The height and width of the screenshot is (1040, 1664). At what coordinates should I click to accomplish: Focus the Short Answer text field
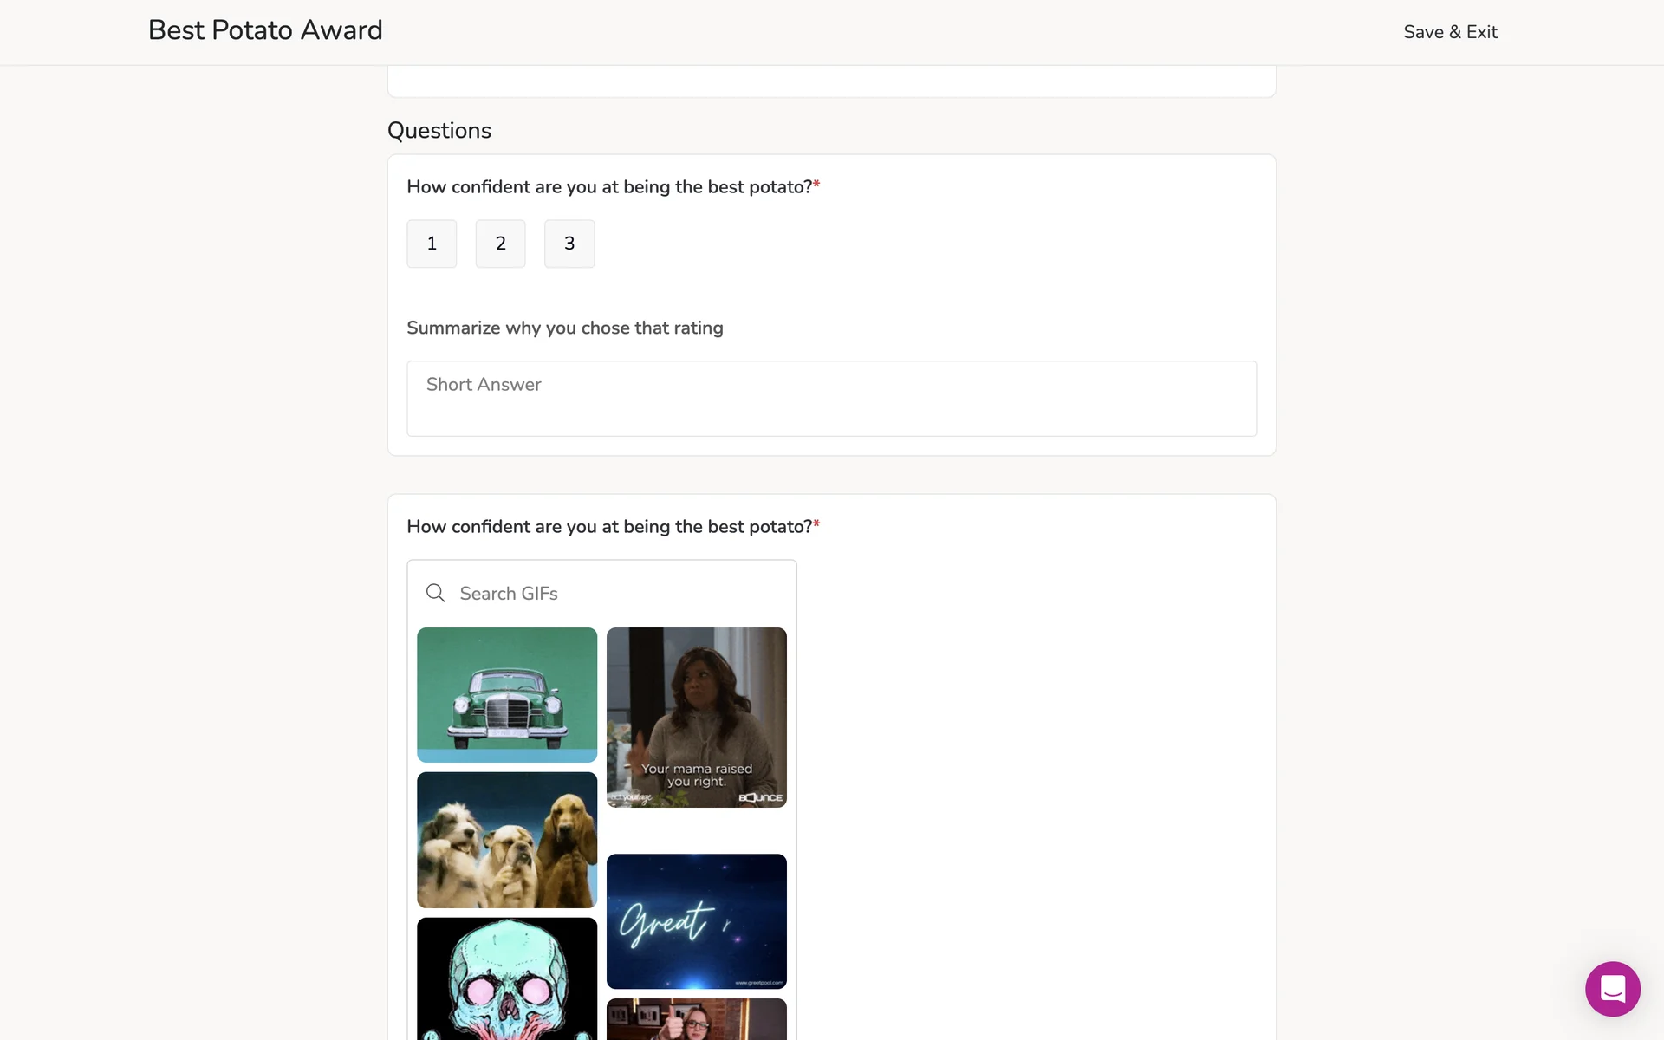coord(831,399)
